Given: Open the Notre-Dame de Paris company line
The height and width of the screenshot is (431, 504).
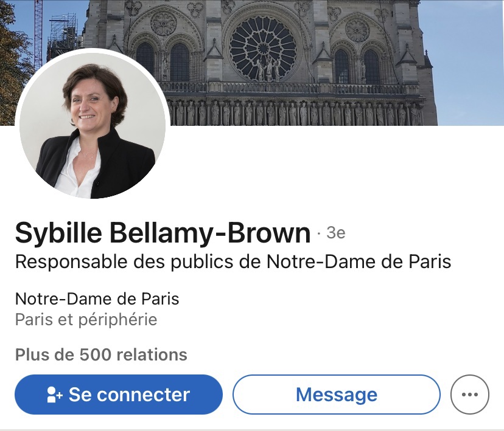Looking at the screenshot, I should [97, 299].
